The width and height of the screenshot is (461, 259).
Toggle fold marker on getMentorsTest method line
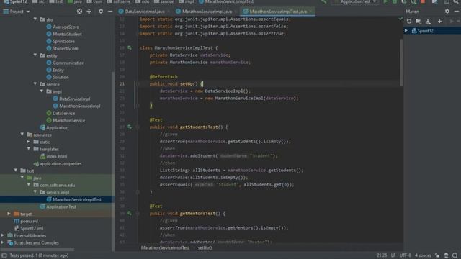click(x=138, y=214)
